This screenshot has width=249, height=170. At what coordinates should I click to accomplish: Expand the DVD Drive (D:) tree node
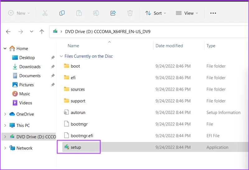click(5, 137)
